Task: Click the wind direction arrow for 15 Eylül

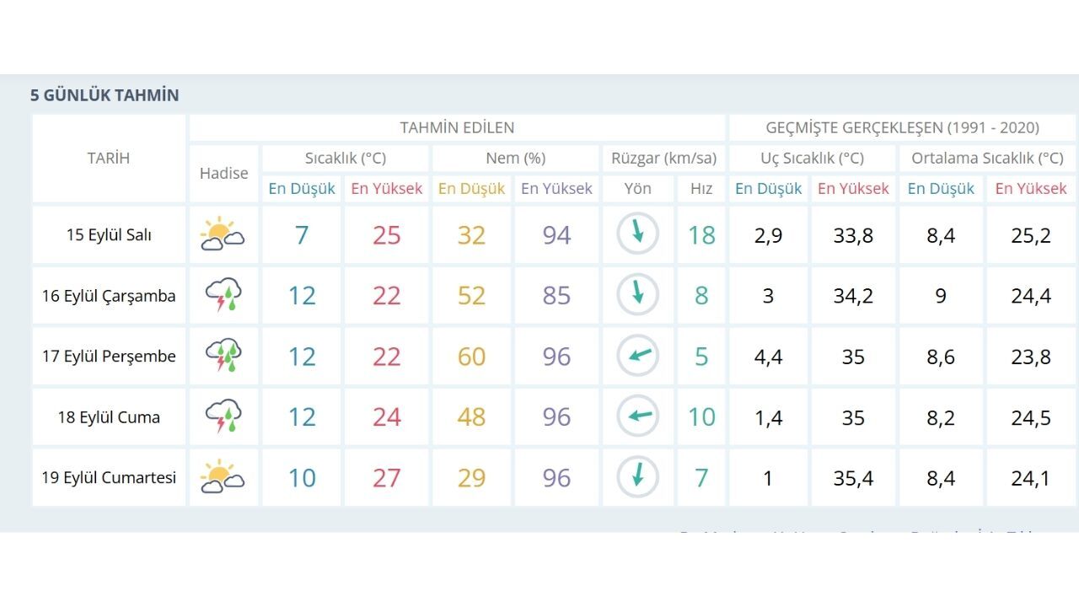Action: (x=638, y=234)
